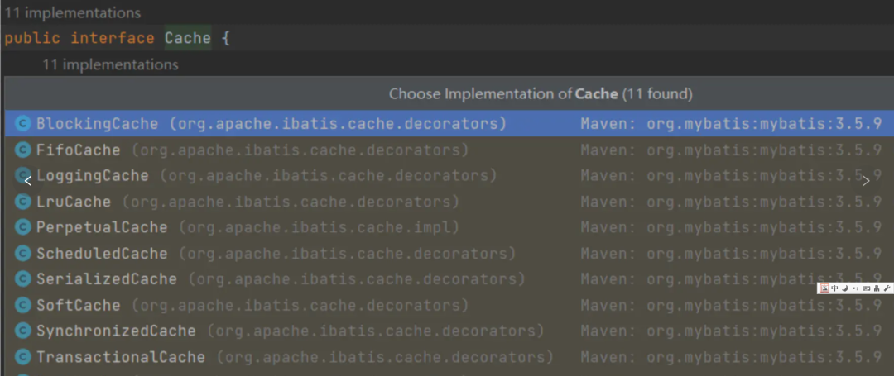The image size is (894, 376).
Task: Click the class icon next to PerpetualCache
Action: 23,227
